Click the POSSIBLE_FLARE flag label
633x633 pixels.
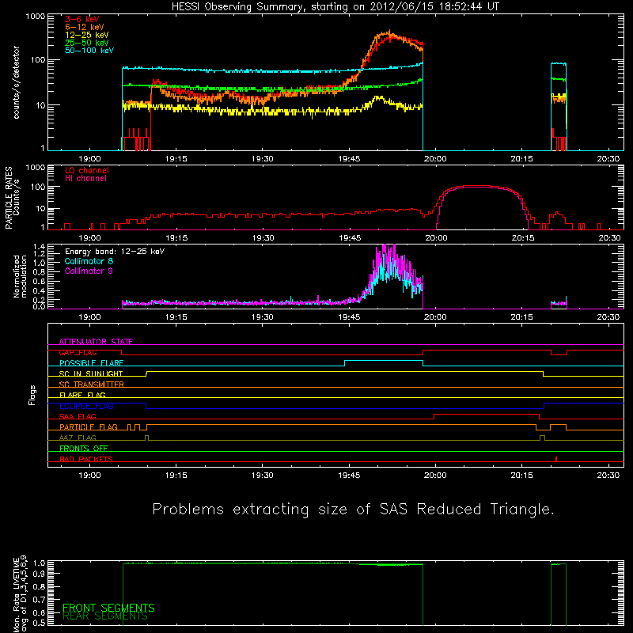[x=91, y=363]
